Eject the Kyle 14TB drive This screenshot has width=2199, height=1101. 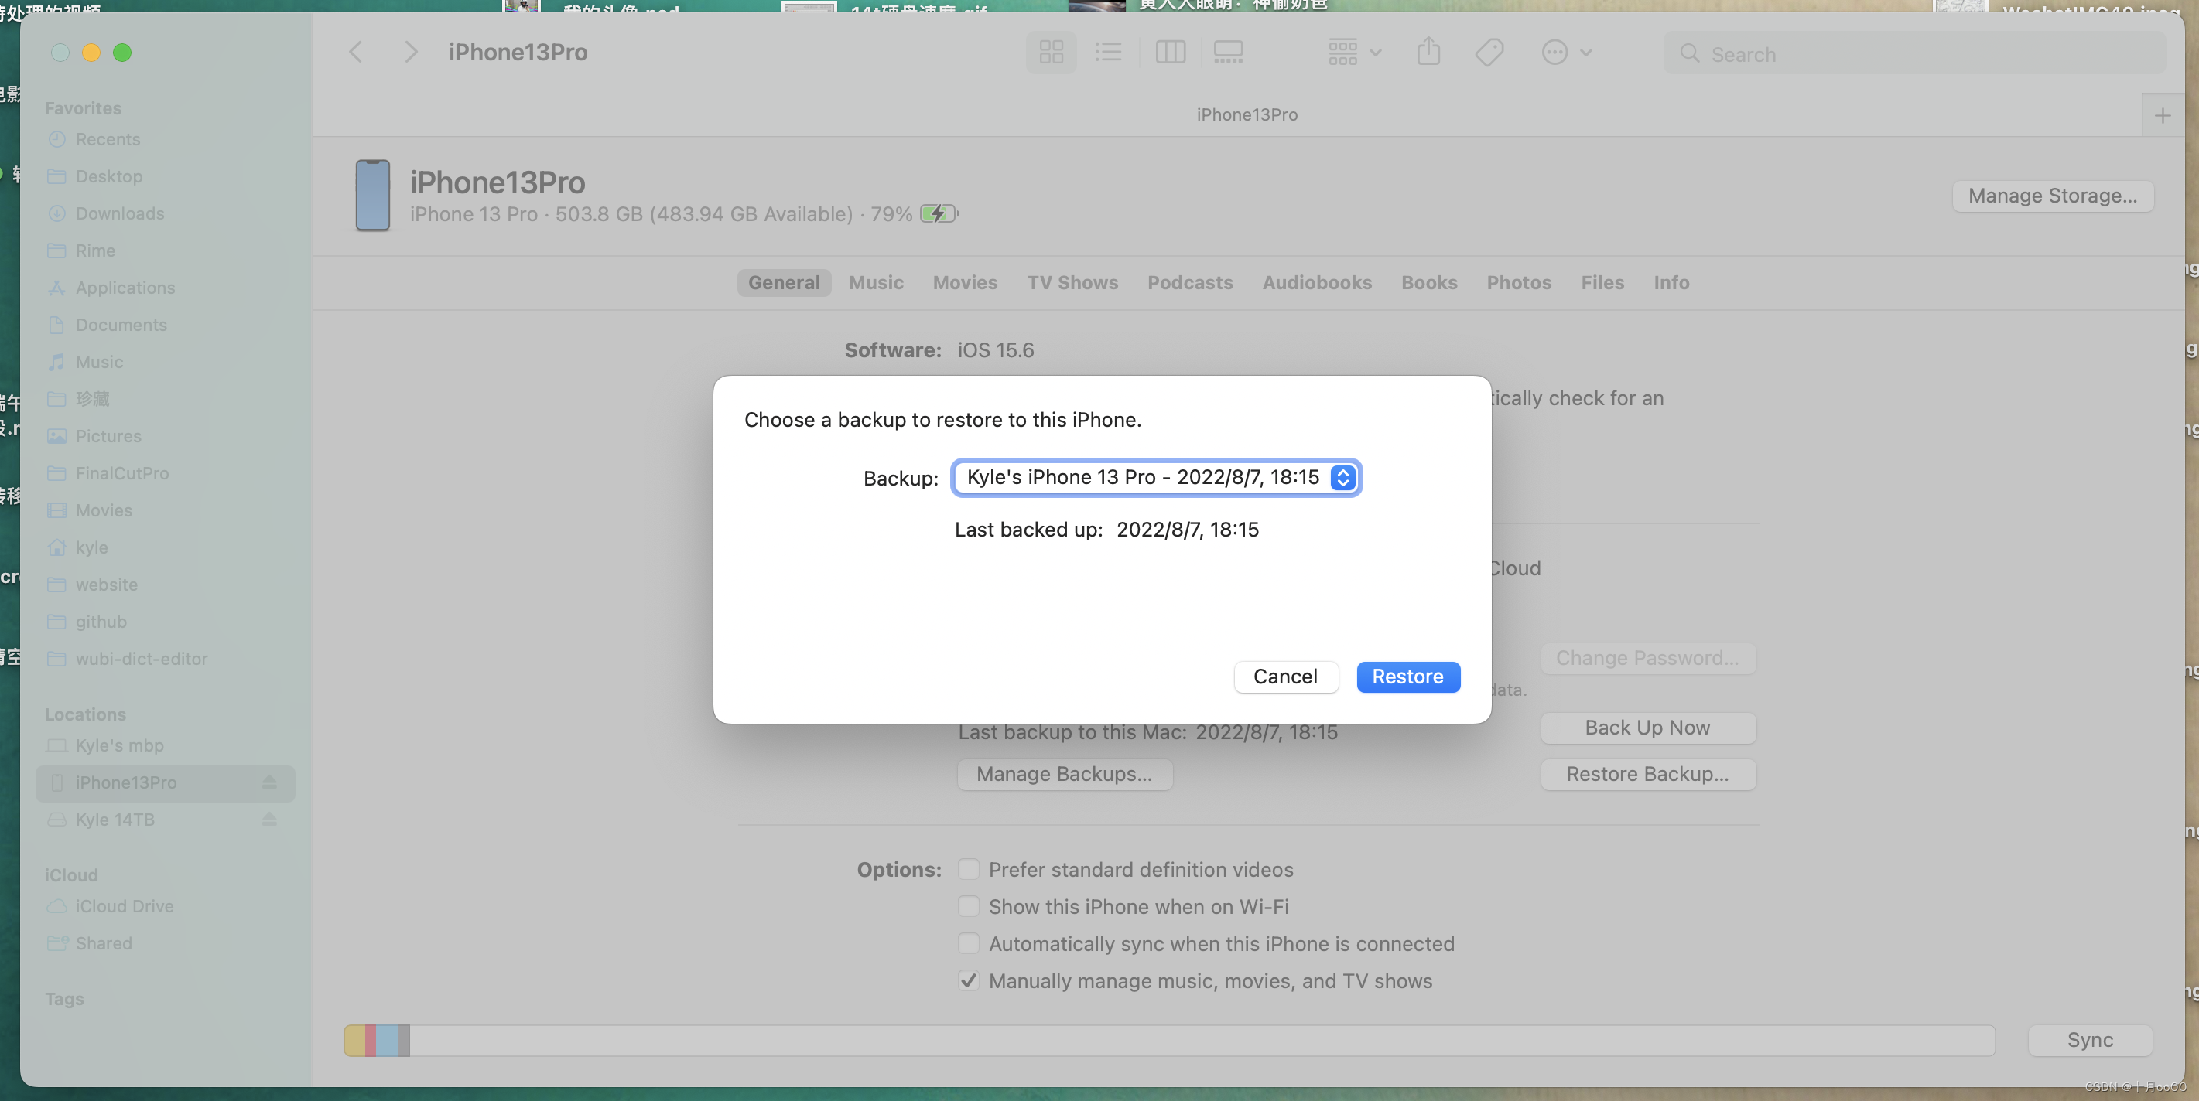tap(269, 820)
